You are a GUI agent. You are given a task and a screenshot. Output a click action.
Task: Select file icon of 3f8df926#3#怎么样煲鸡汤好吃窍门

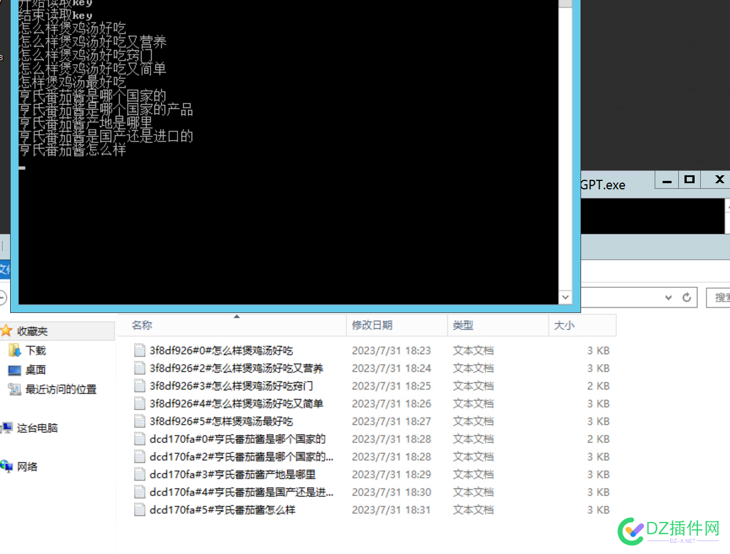point(140,386)
